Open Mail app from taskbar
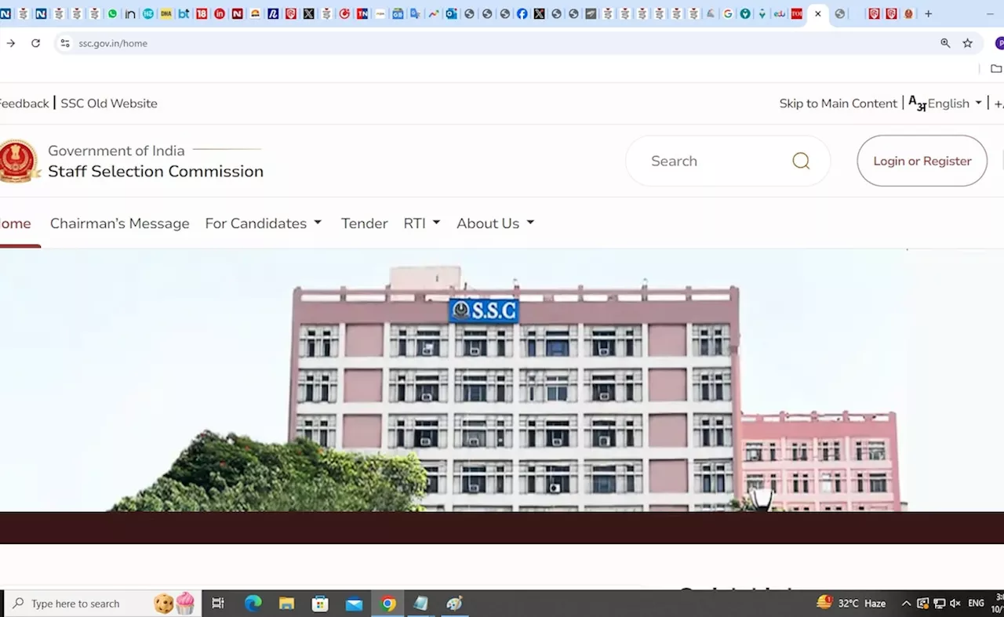 pos(355,604)
